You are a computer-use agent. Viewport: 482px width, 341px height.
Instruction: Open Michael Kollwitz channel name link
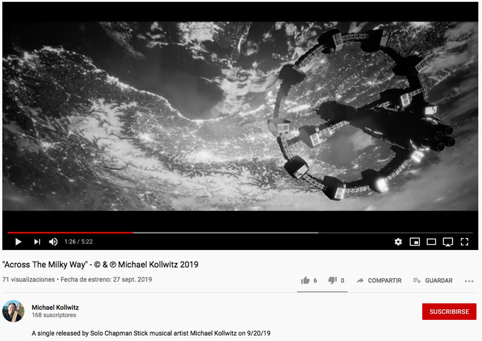(x=55, y=307)
